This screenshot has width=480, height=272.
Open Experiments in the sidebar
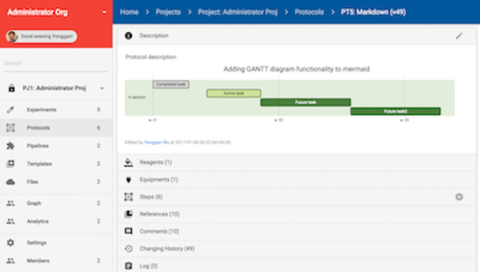41,110
